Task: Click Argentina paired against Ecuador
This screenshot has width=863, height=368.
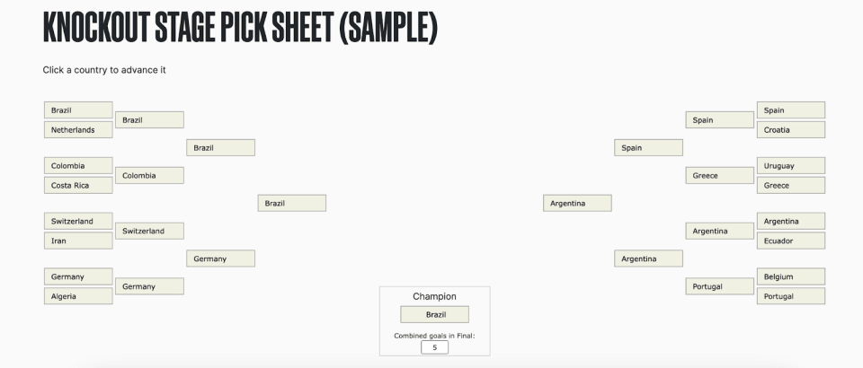Action: (791, 222)
